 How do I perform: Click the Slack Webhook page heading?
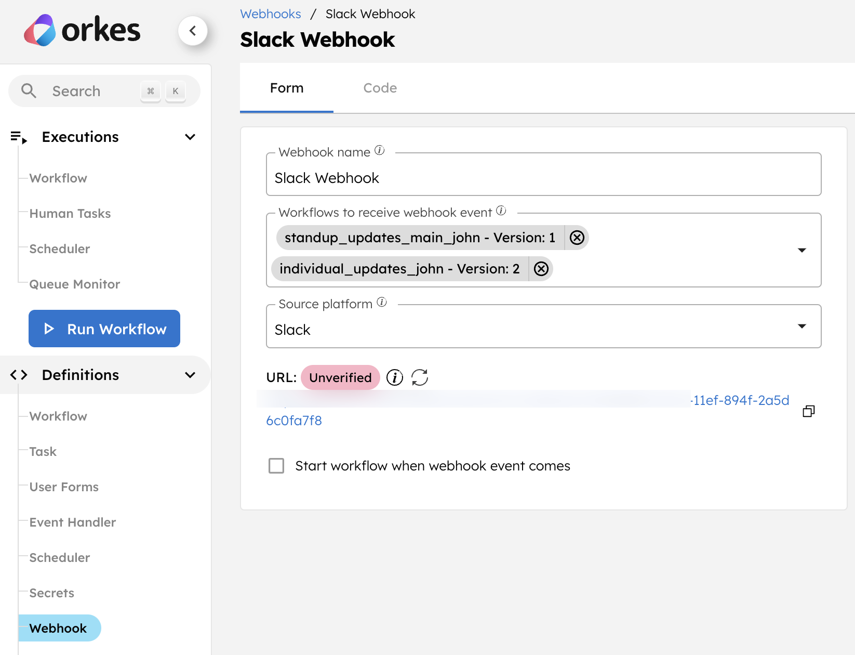(x=317, y=40)
